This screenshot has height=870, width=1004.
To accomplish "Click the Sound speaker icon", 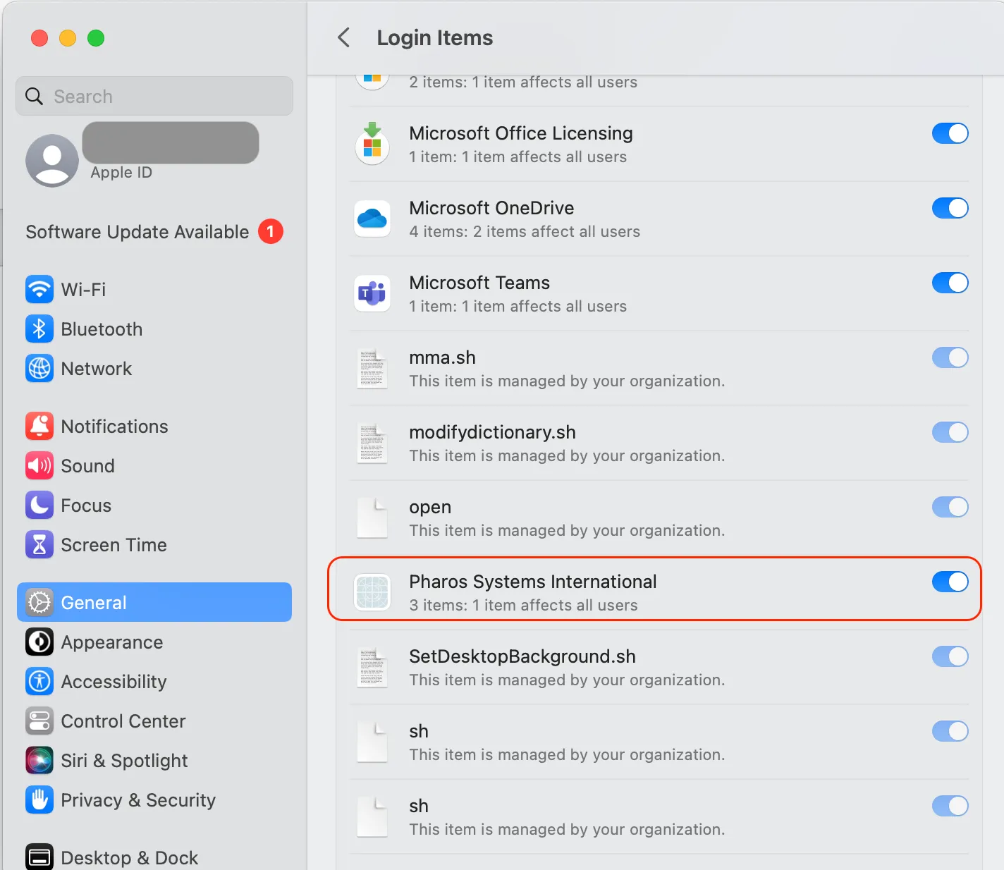I will 39,465.
